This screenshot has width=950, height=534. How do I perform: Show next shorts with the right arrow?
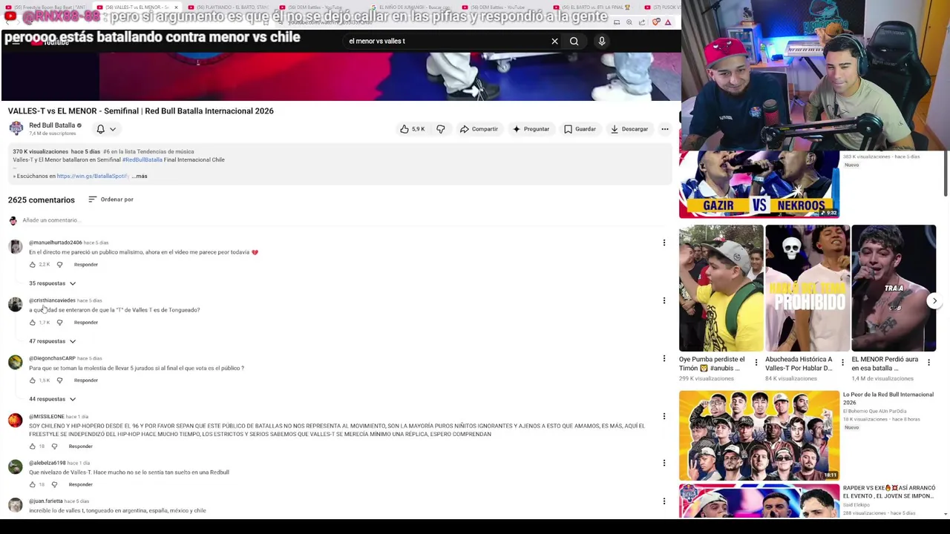(x=934, y=301)
